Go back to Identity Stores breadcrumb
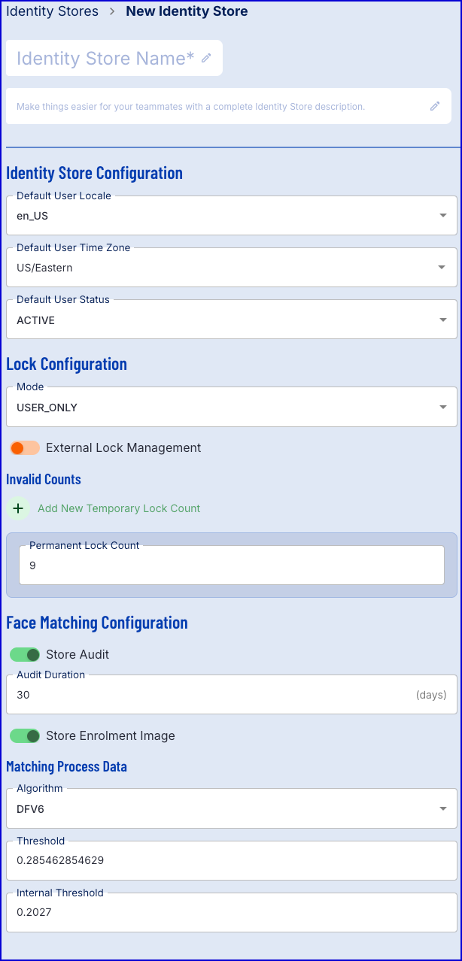 (x=52, y=11)
